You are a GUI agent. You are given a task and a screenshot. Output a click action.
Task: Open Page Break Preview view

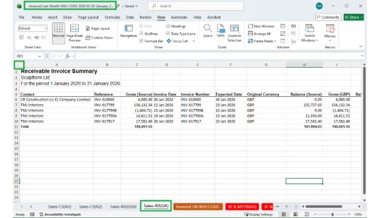[x=75, y=33]
